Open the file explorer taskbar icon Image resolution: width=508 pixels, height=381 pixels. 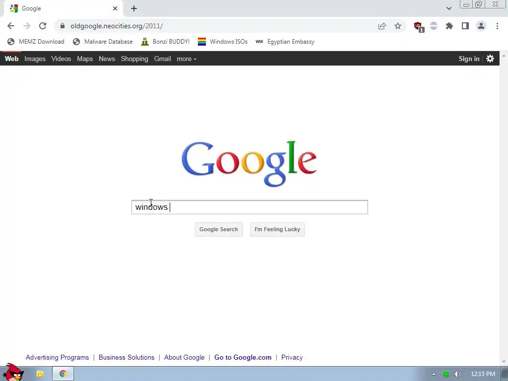40,374
